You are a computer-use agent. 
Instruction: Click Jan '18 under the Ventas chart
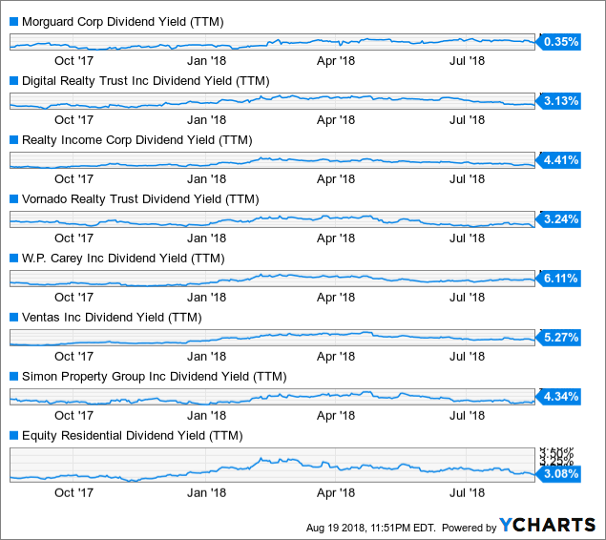tap(206, 357)
